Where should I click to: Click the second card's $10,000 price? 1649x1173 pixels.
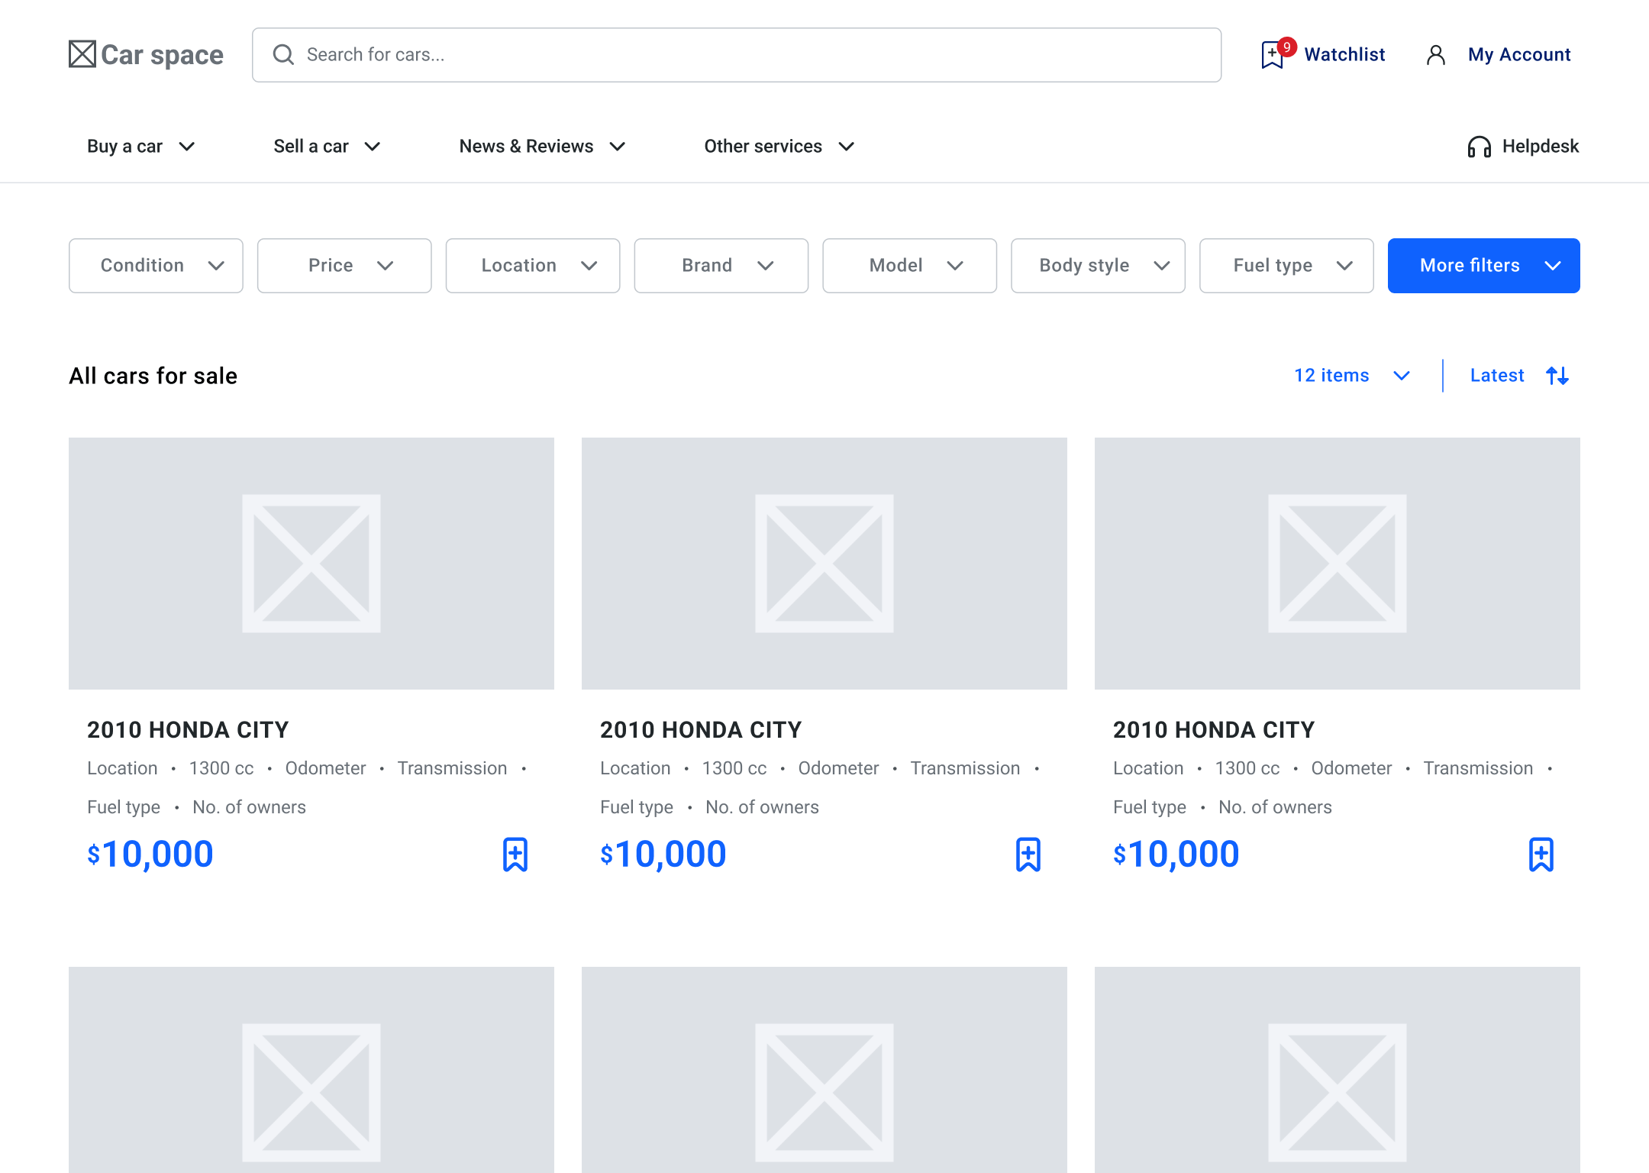coord(663,855)
